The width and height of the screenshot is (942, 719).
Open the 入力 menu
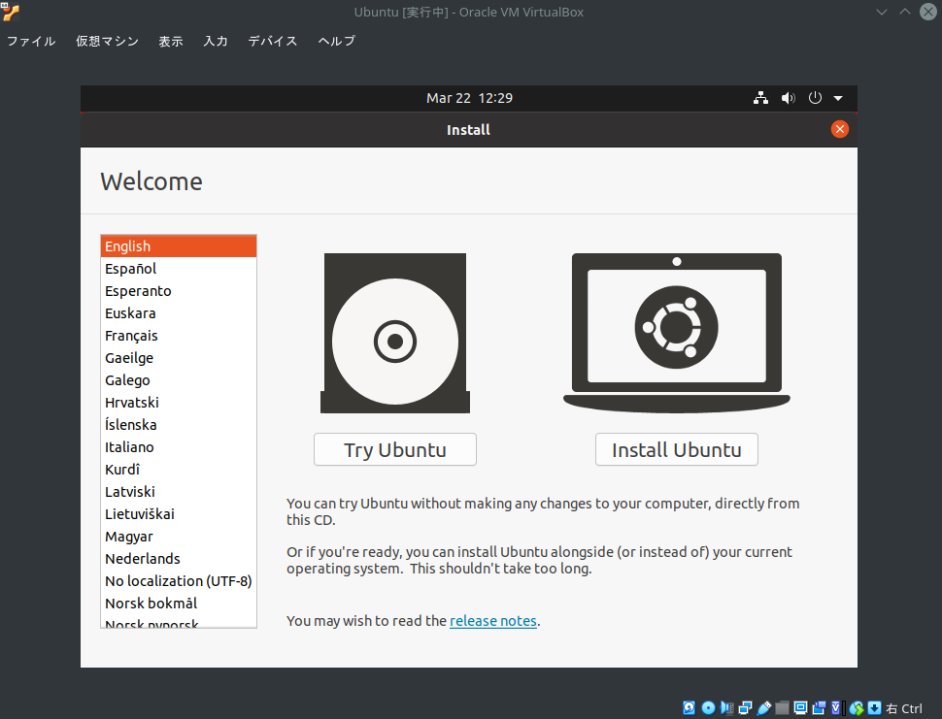pos(216,41)
